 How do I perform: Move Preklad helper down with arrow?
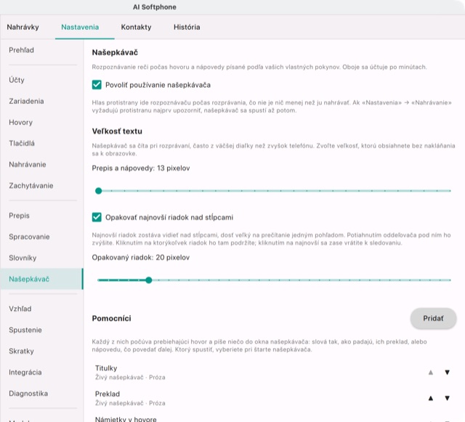(x=448, y=398)
